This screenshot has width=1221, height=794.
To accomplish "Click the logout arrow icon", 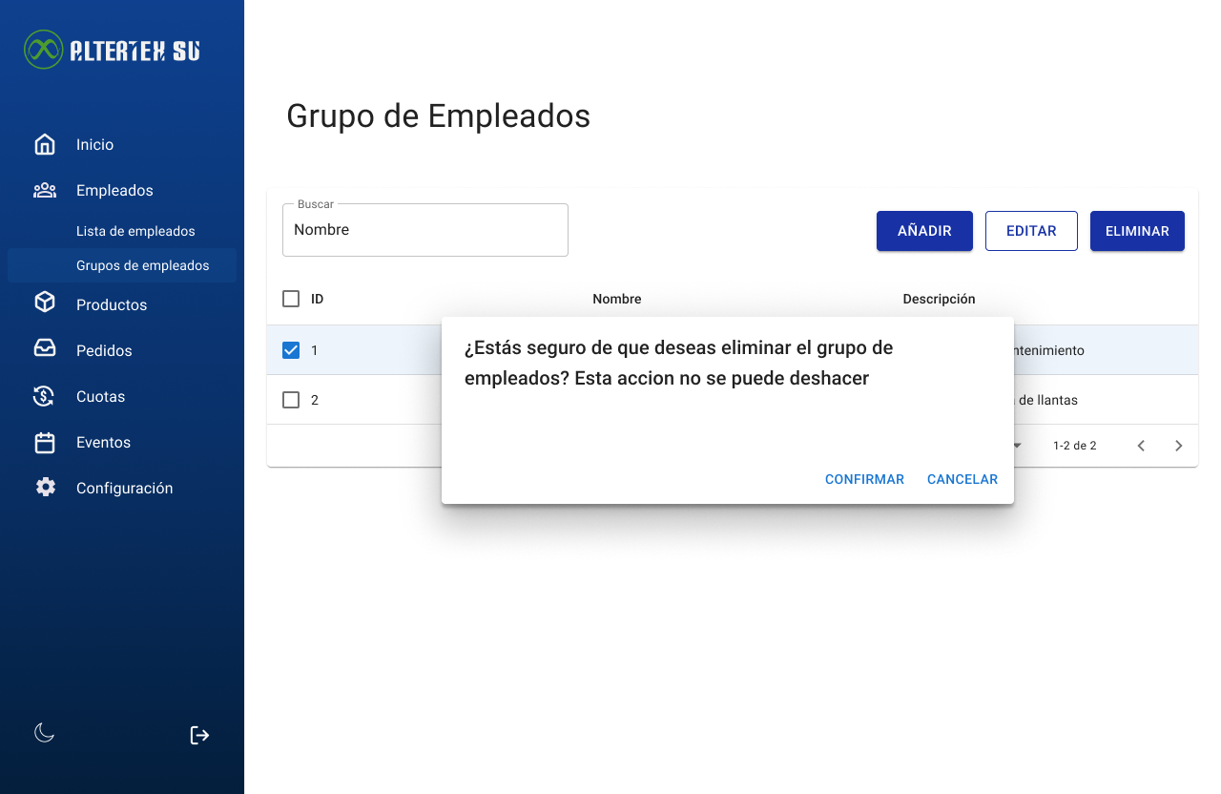I will 199,735.
